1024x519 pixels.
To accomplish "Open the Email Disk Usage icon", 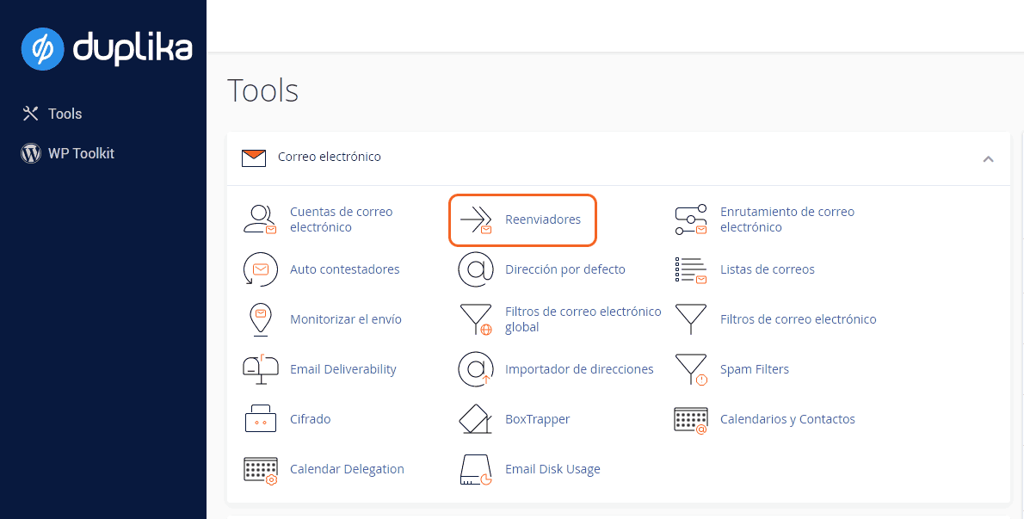I will 475,469.
